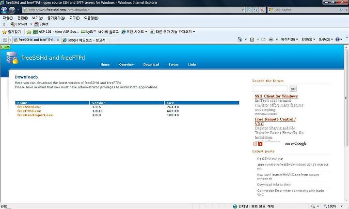Viewport: 349px width, 209px height.
Task: Click the Help question mark icon
Action: [337, 40]
